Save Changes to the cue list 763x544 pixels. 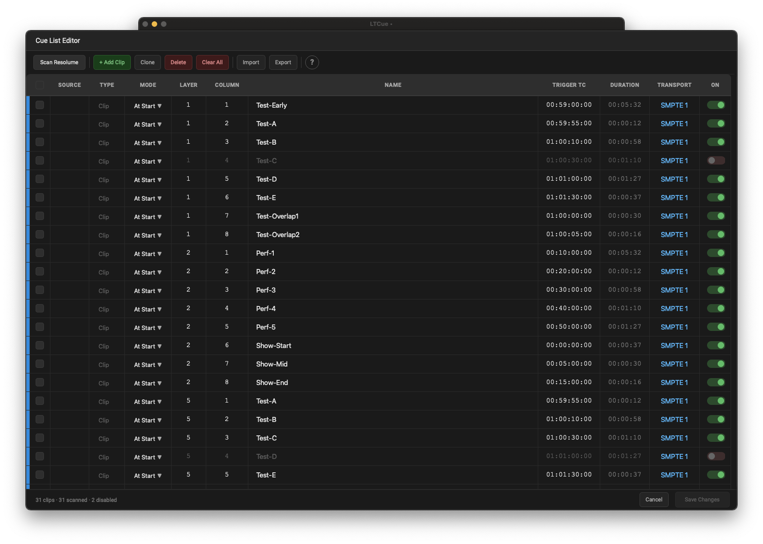[702, 500]
